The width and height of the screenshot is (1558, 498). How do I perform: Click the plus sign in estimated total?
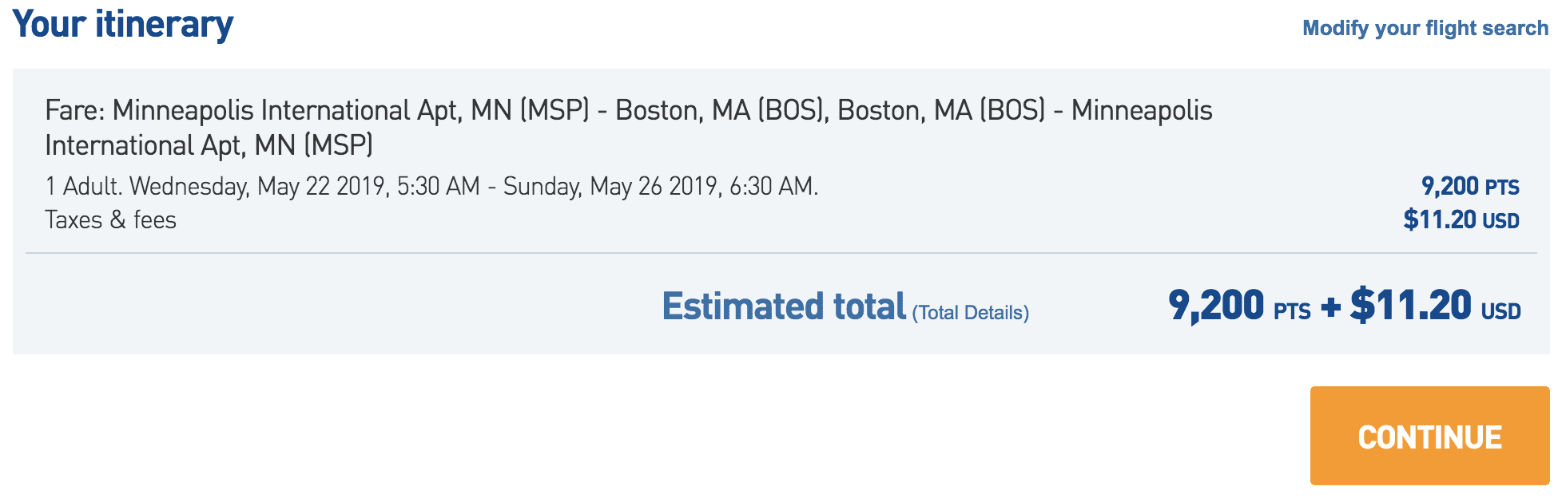[1330, 307]
